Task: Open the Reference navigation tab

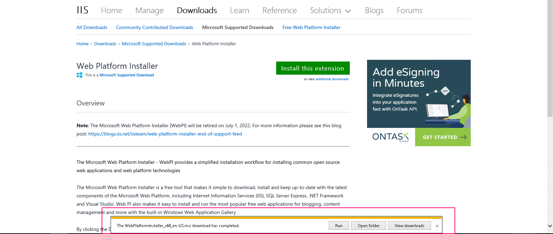Action: 280,10
